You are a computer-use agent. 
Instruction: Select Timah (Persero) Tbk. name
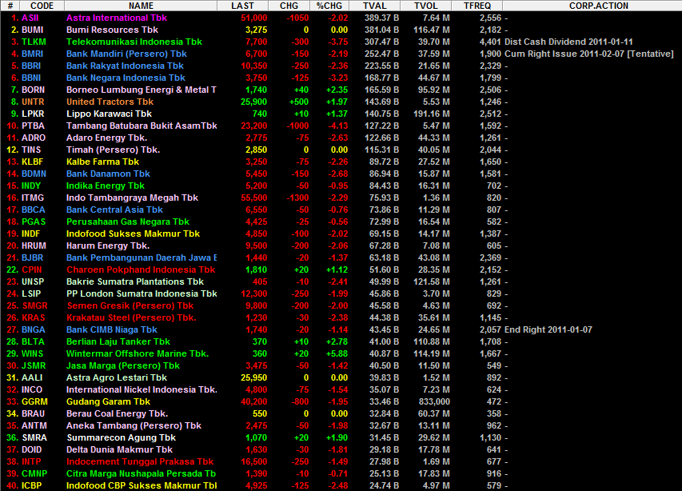[x=113, y=150]
